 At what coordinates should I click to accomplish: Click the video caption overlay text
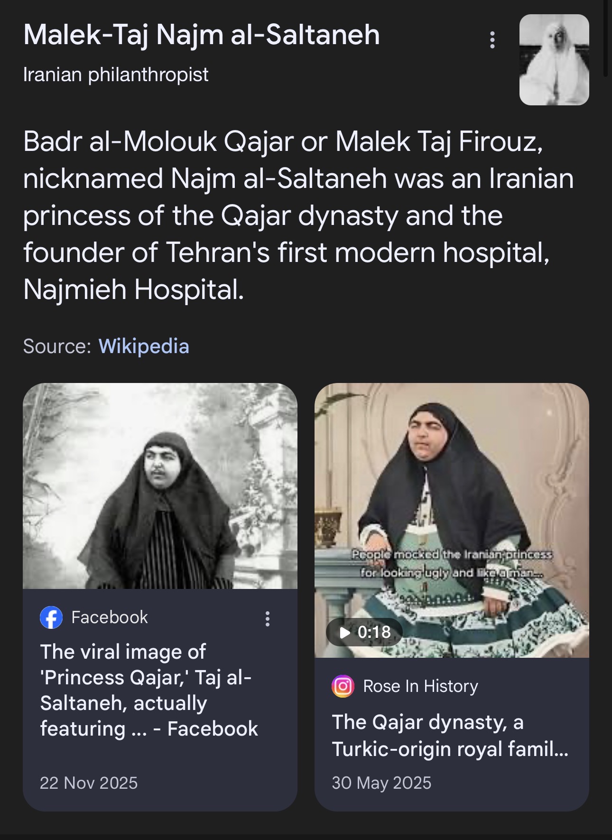(452, 563)
